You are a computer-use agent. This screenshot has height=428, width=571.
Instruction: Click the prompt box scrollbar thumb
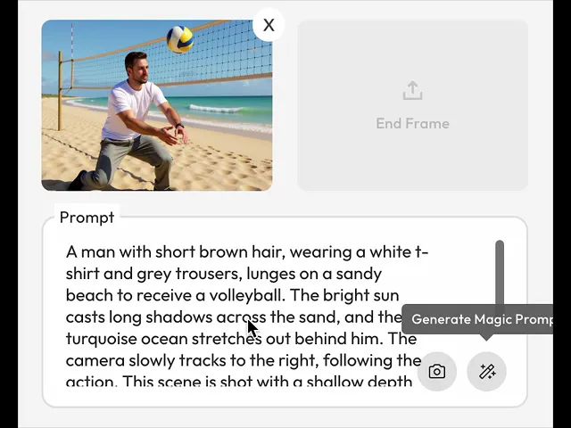(x=500, y=278)
